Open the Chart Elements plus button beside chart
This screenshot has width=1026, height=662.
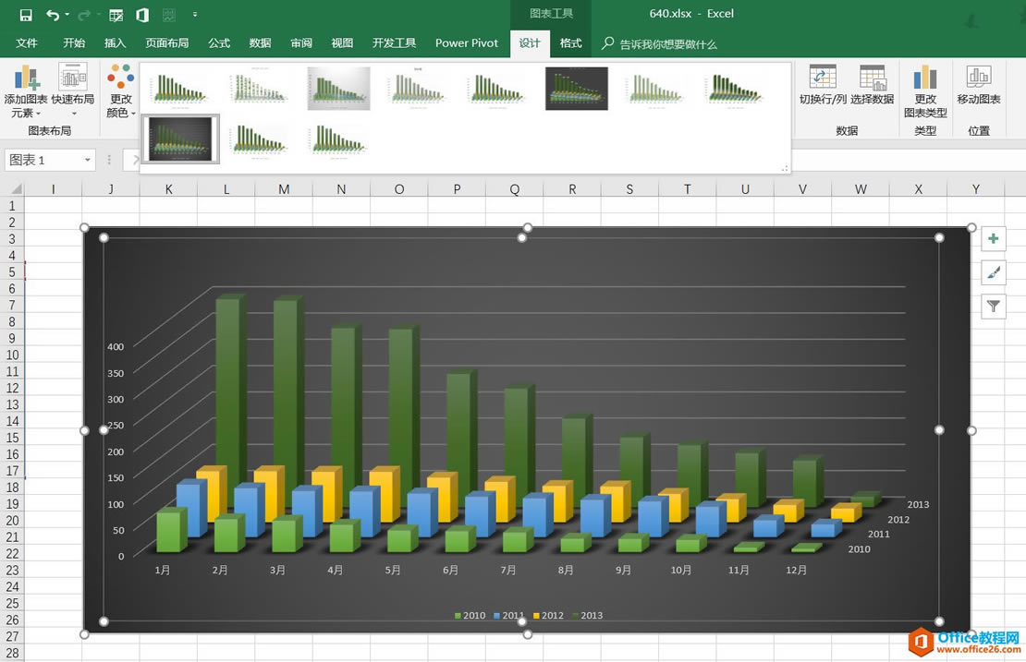(x=993, y=238)
